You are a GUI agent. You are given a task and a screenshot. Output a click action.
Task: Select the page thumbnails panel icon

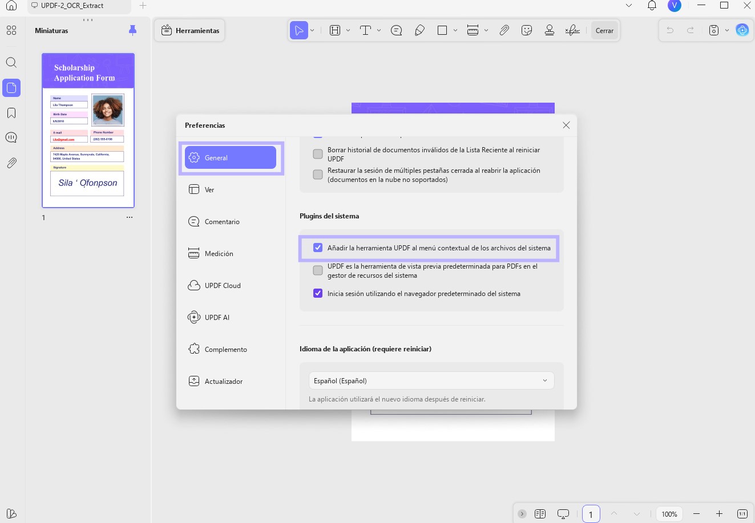coord(11,88)
